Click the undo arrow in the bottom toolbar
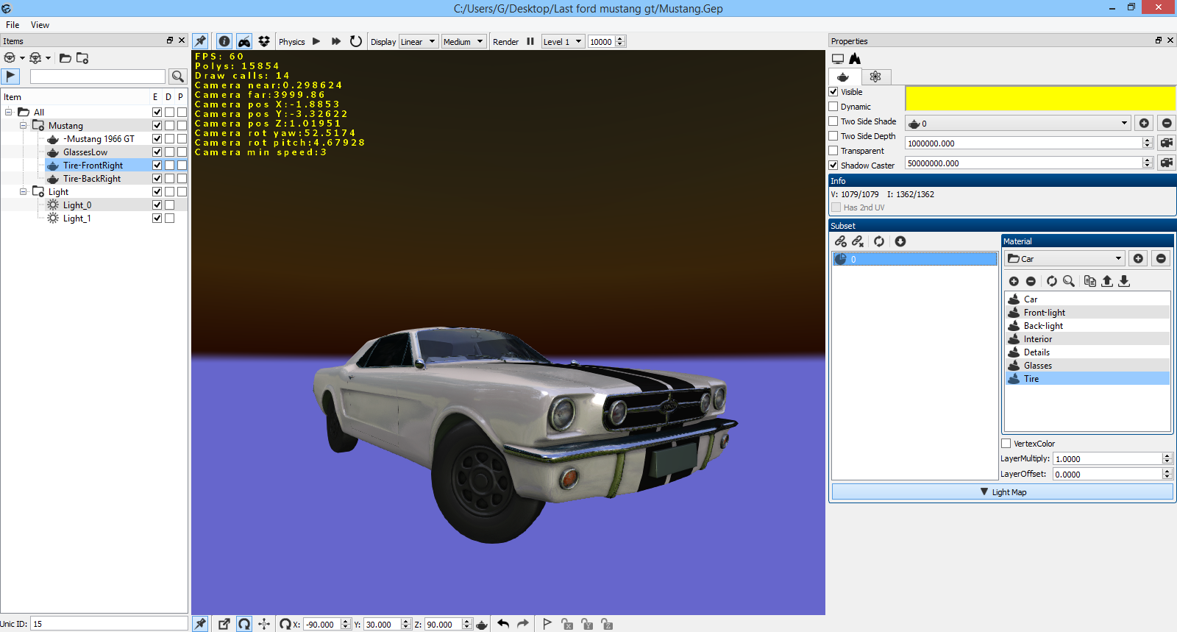 click(x=503, y=624)
